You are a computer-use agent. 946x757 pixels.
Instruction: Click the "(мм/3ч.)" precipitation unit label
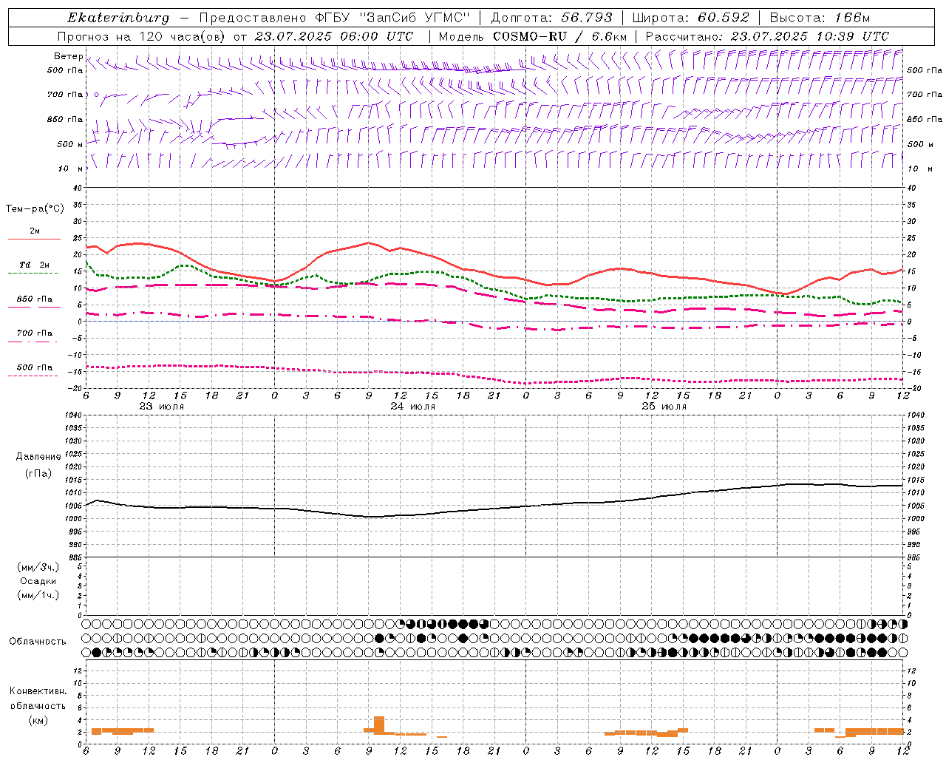coord(38,567)
